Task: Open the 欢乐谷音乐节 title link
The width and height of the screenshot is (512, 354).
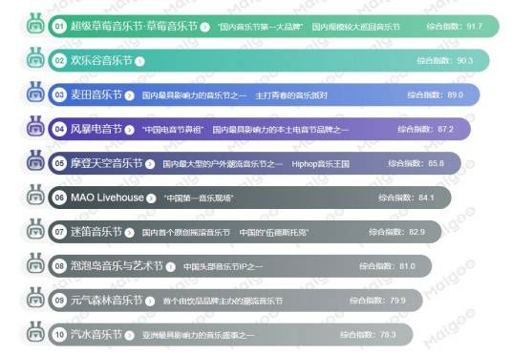Action: click(x=101, y=60)
